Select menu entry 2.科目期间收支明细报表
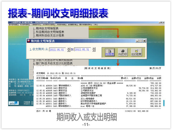 pyautogui.click(x=48, y=32)
